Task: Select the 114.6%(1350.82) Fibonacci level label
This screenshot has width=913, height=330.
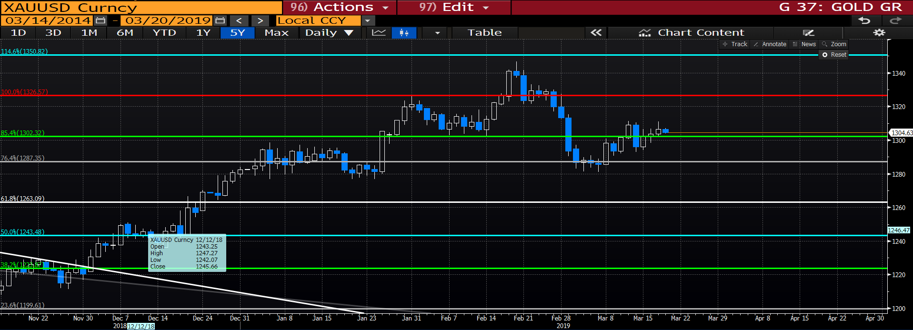Action: [x=24, y=51]
